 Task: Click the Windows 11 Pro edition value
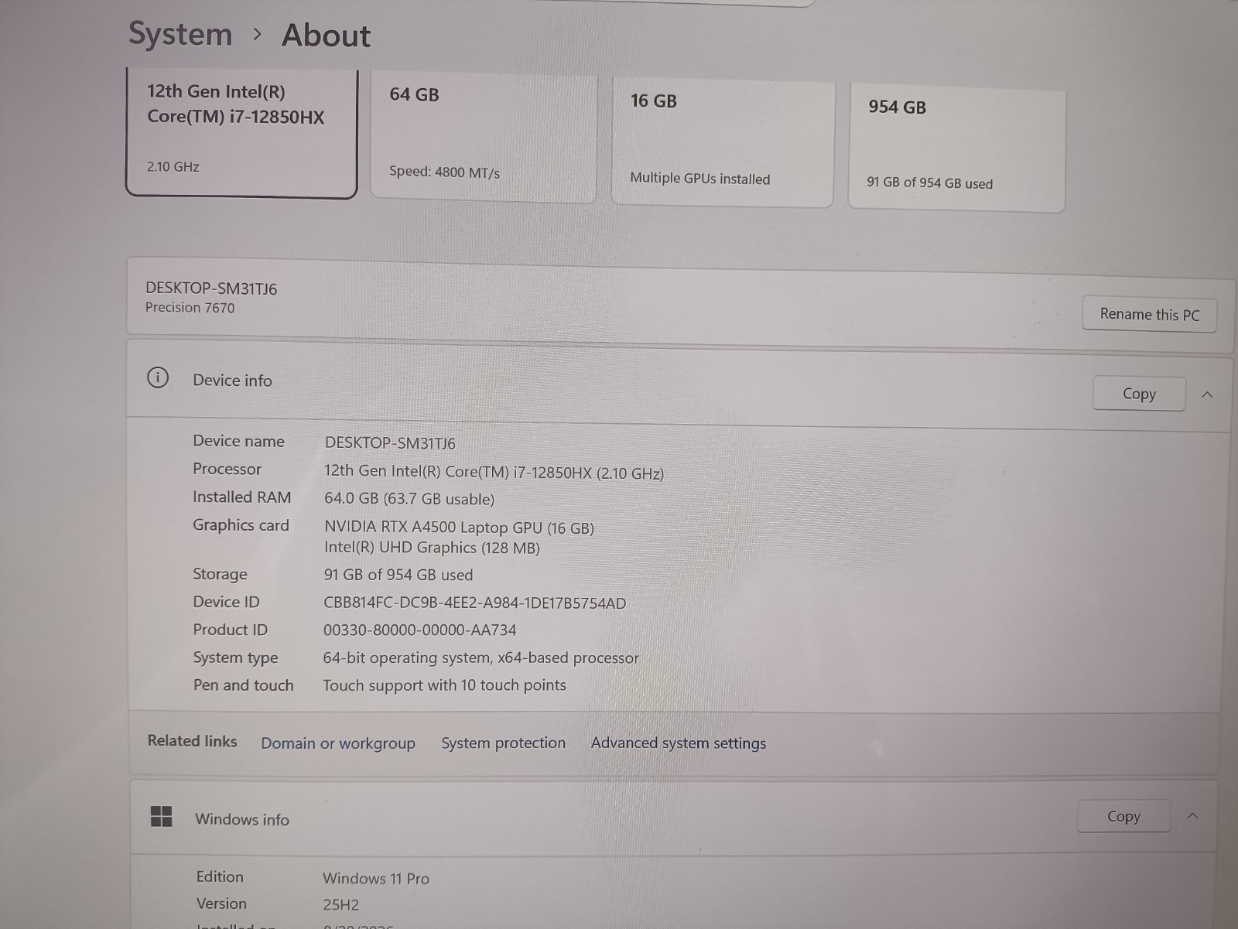coord(376,878)
